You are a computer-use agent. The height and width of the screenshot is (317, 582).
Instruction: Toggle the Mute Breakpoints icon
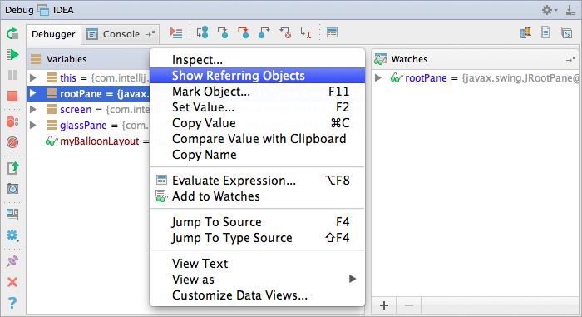[12, 142]
